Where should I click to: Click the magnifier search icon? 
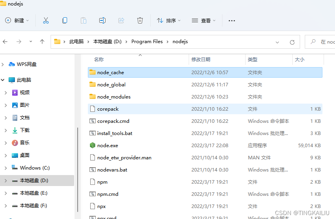point(313,42)
